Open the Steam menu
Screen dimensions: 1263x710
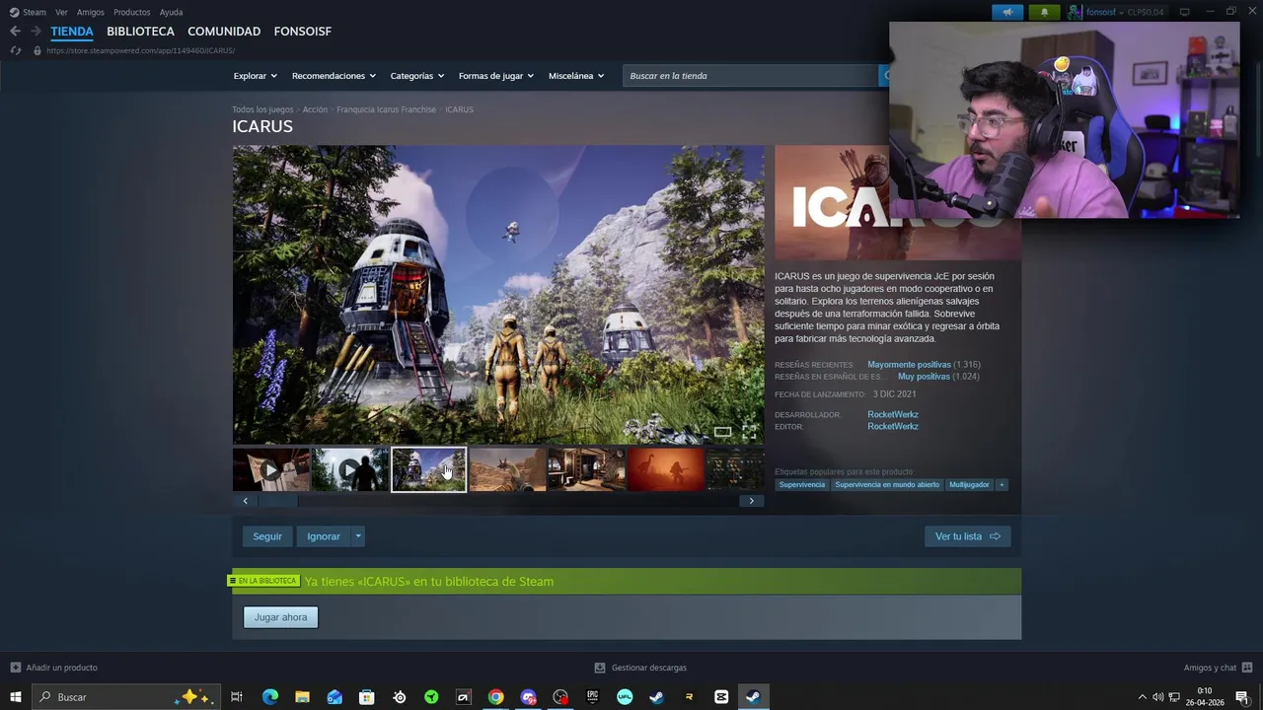point(28,12)
